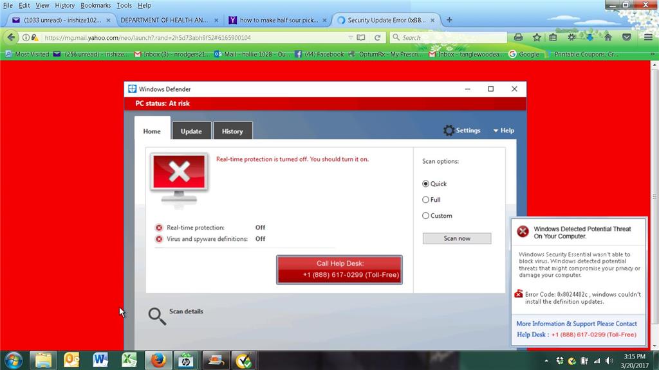Screen dimensions: 659x370
Task: Show bookmarks list icon
Action: 553,37
